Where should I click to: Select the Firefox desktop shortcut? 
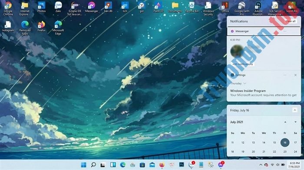point(42,26)
